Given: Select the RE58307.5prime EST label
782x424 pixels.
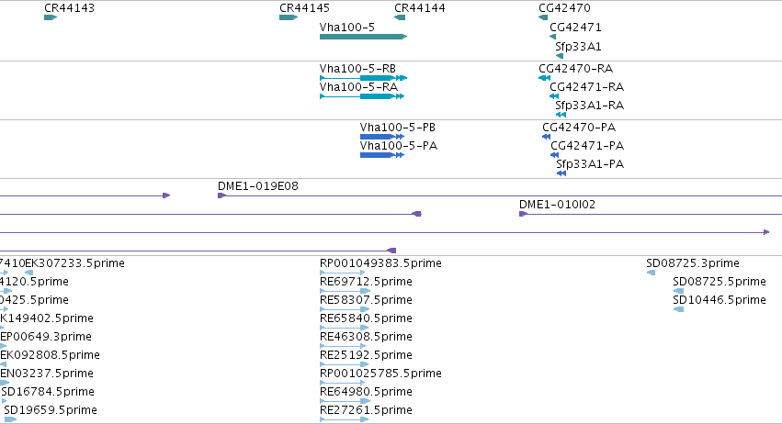Looking at the screenshot, I should (366, 300).
